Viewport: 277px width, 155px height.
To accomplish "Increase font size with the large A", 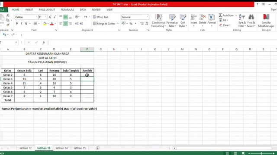I will pos(50,17).
